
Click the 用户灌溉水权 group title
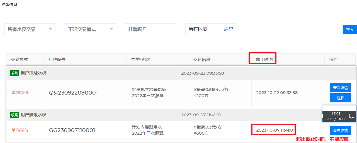(x=33, y=115)
